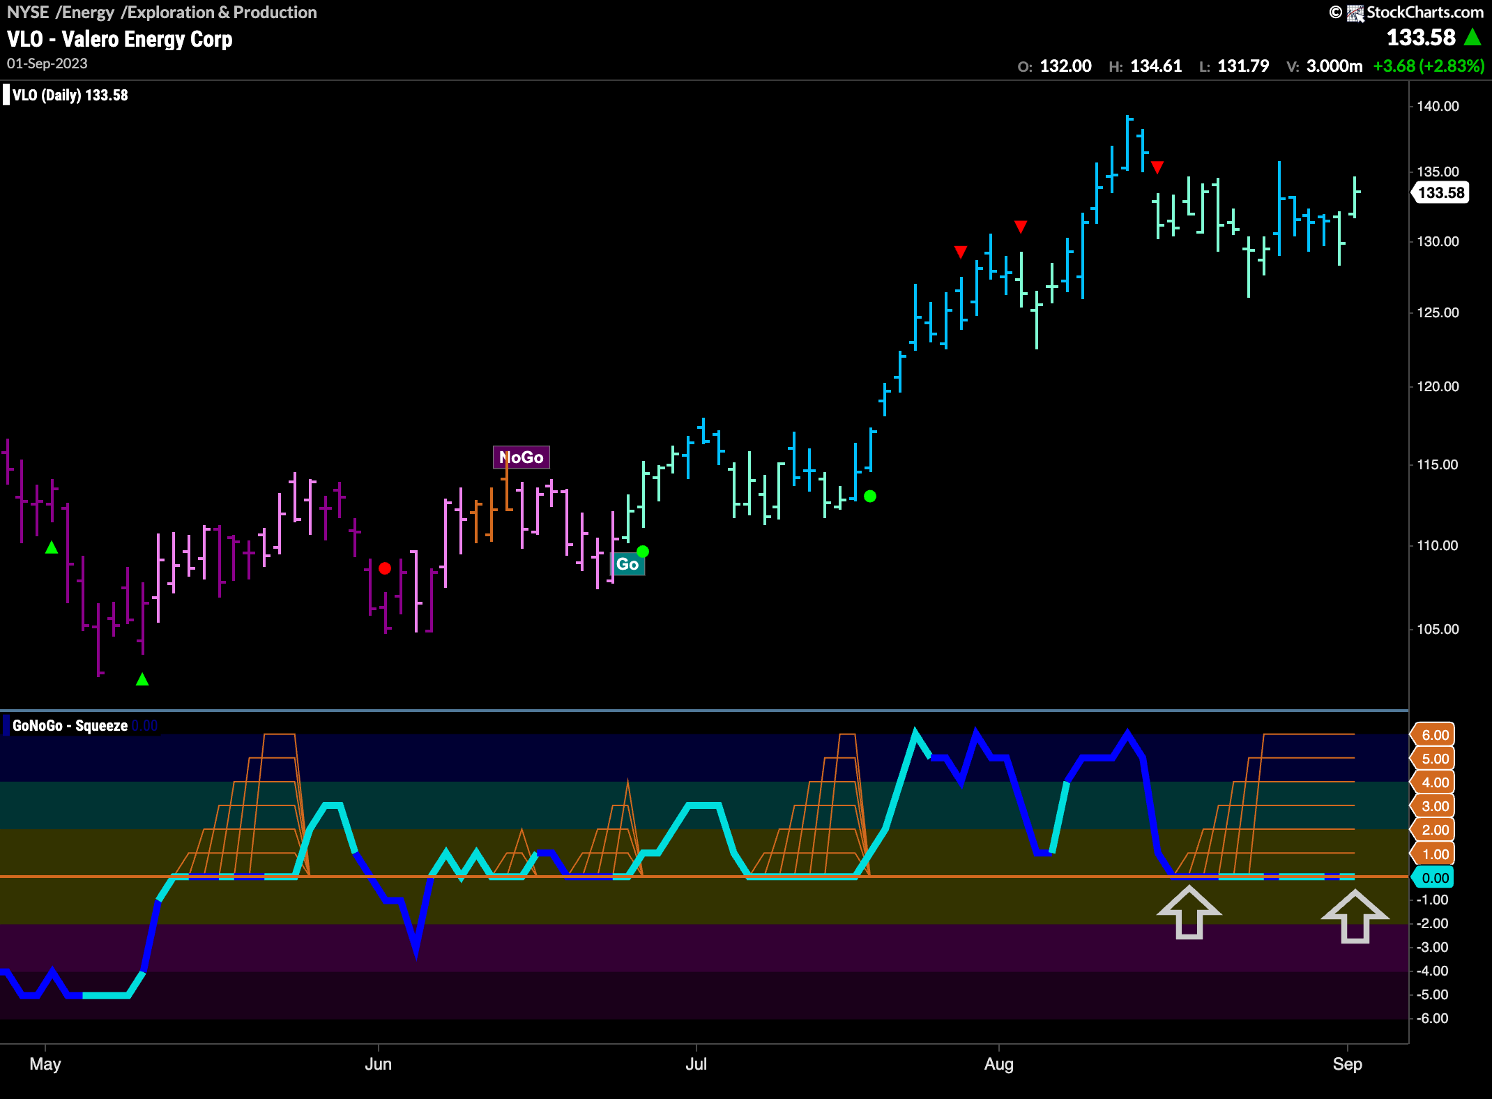
Task: Click the green triangle at chart bottom
Action: pos(142,679)
